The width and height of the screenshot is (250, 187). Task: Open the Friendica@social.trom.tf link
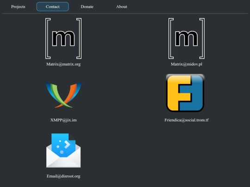tap(187, 120)
